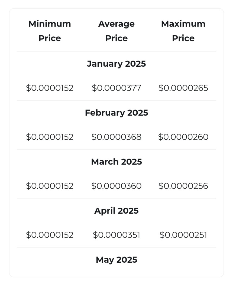Click January's maximum price $0.0000265

[183, 88]
